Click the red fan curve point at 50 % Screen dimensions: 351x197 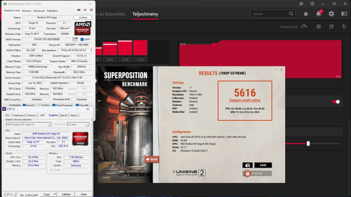(x=214, y=45)
